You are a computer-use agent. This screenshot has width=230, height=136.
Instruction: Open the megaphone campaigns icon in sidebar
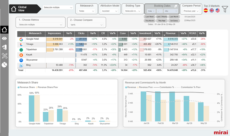click(x=4, y=47)
